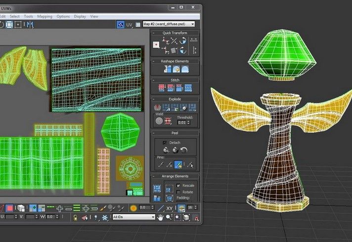
Task: Open the All IDs dropdown
Action: [x=133, y=217]
